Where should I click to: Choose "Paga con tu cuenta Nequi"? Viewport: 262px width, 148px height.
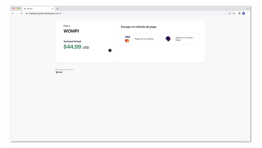point(184,39)
